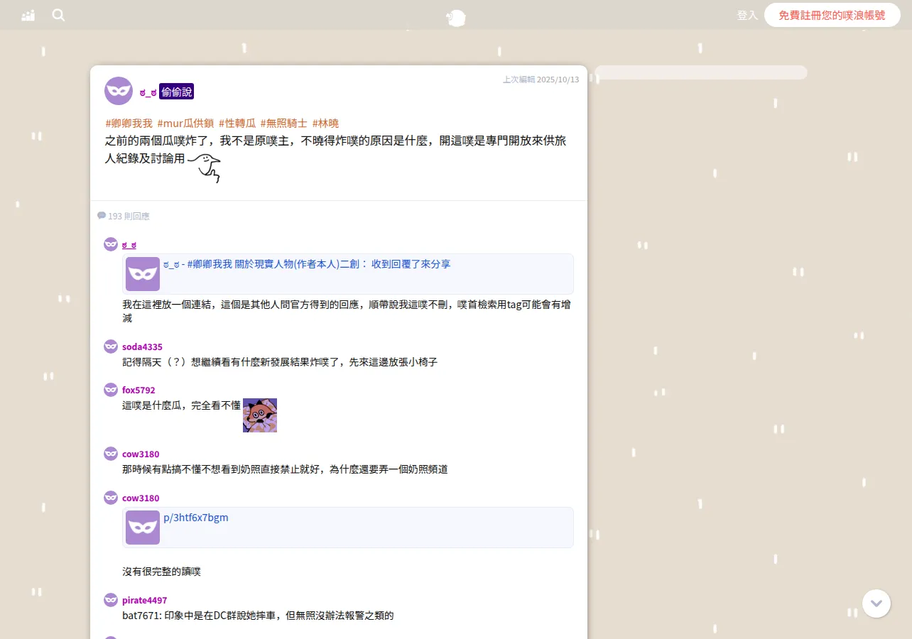Click the mask avatar next to soda4335

(111, 346)
